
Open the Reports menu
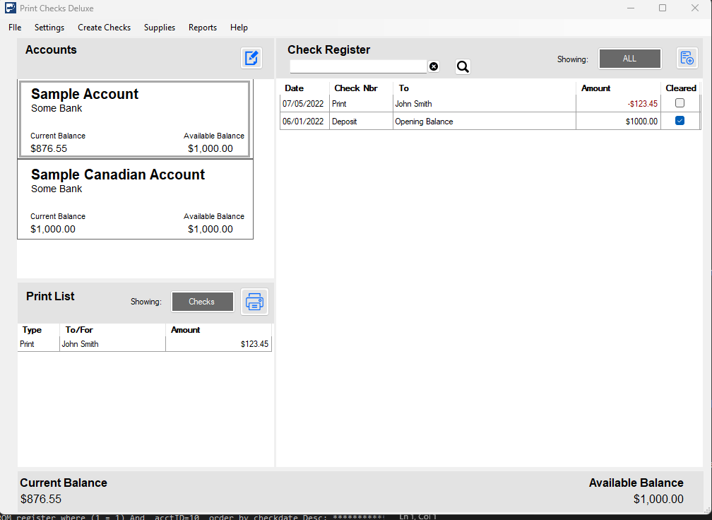click(203, 28)
